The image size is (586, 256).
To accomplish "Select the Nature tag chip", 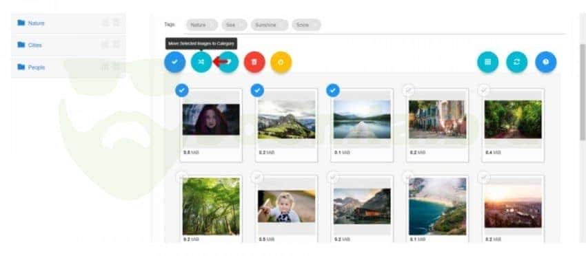I will point(202,25).
